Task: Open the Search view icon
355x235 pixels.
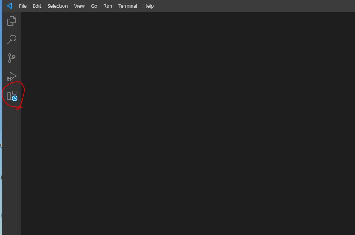Action: click(12, 39)
